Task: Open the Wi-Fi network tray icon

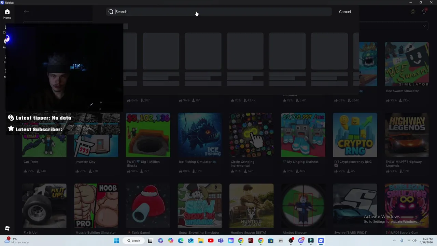Action: tap(408, 241)
